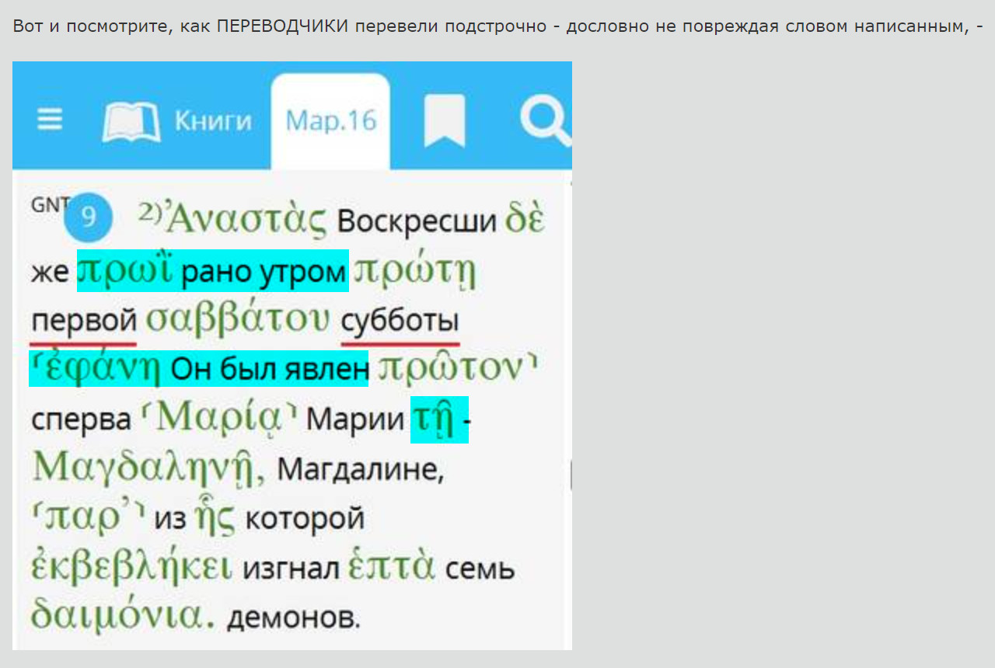Click the word ПЕРЕВОДЧИКИ in heading sentence
The image size is (995, 668).
(282, 26)
